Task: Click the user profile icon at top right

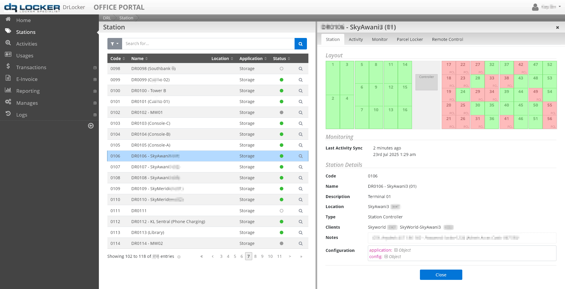Action: (x=535, y=7)
